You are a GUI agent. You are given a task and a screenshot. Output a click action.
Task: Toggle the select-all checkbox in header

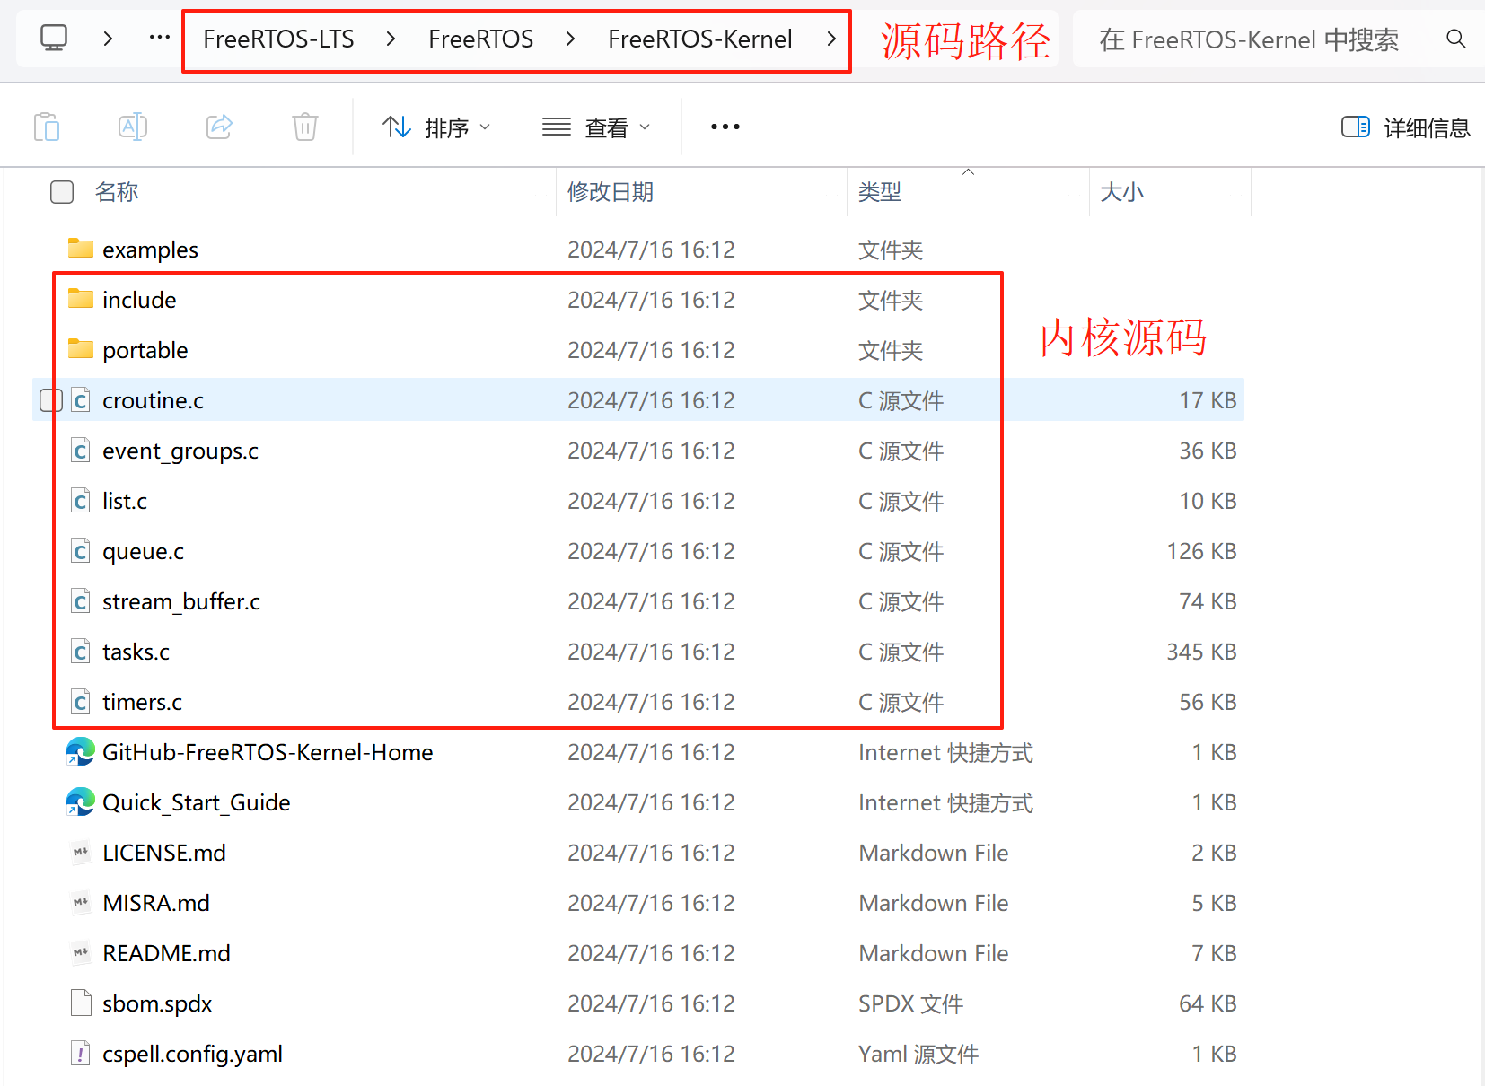tap(62, 192)
